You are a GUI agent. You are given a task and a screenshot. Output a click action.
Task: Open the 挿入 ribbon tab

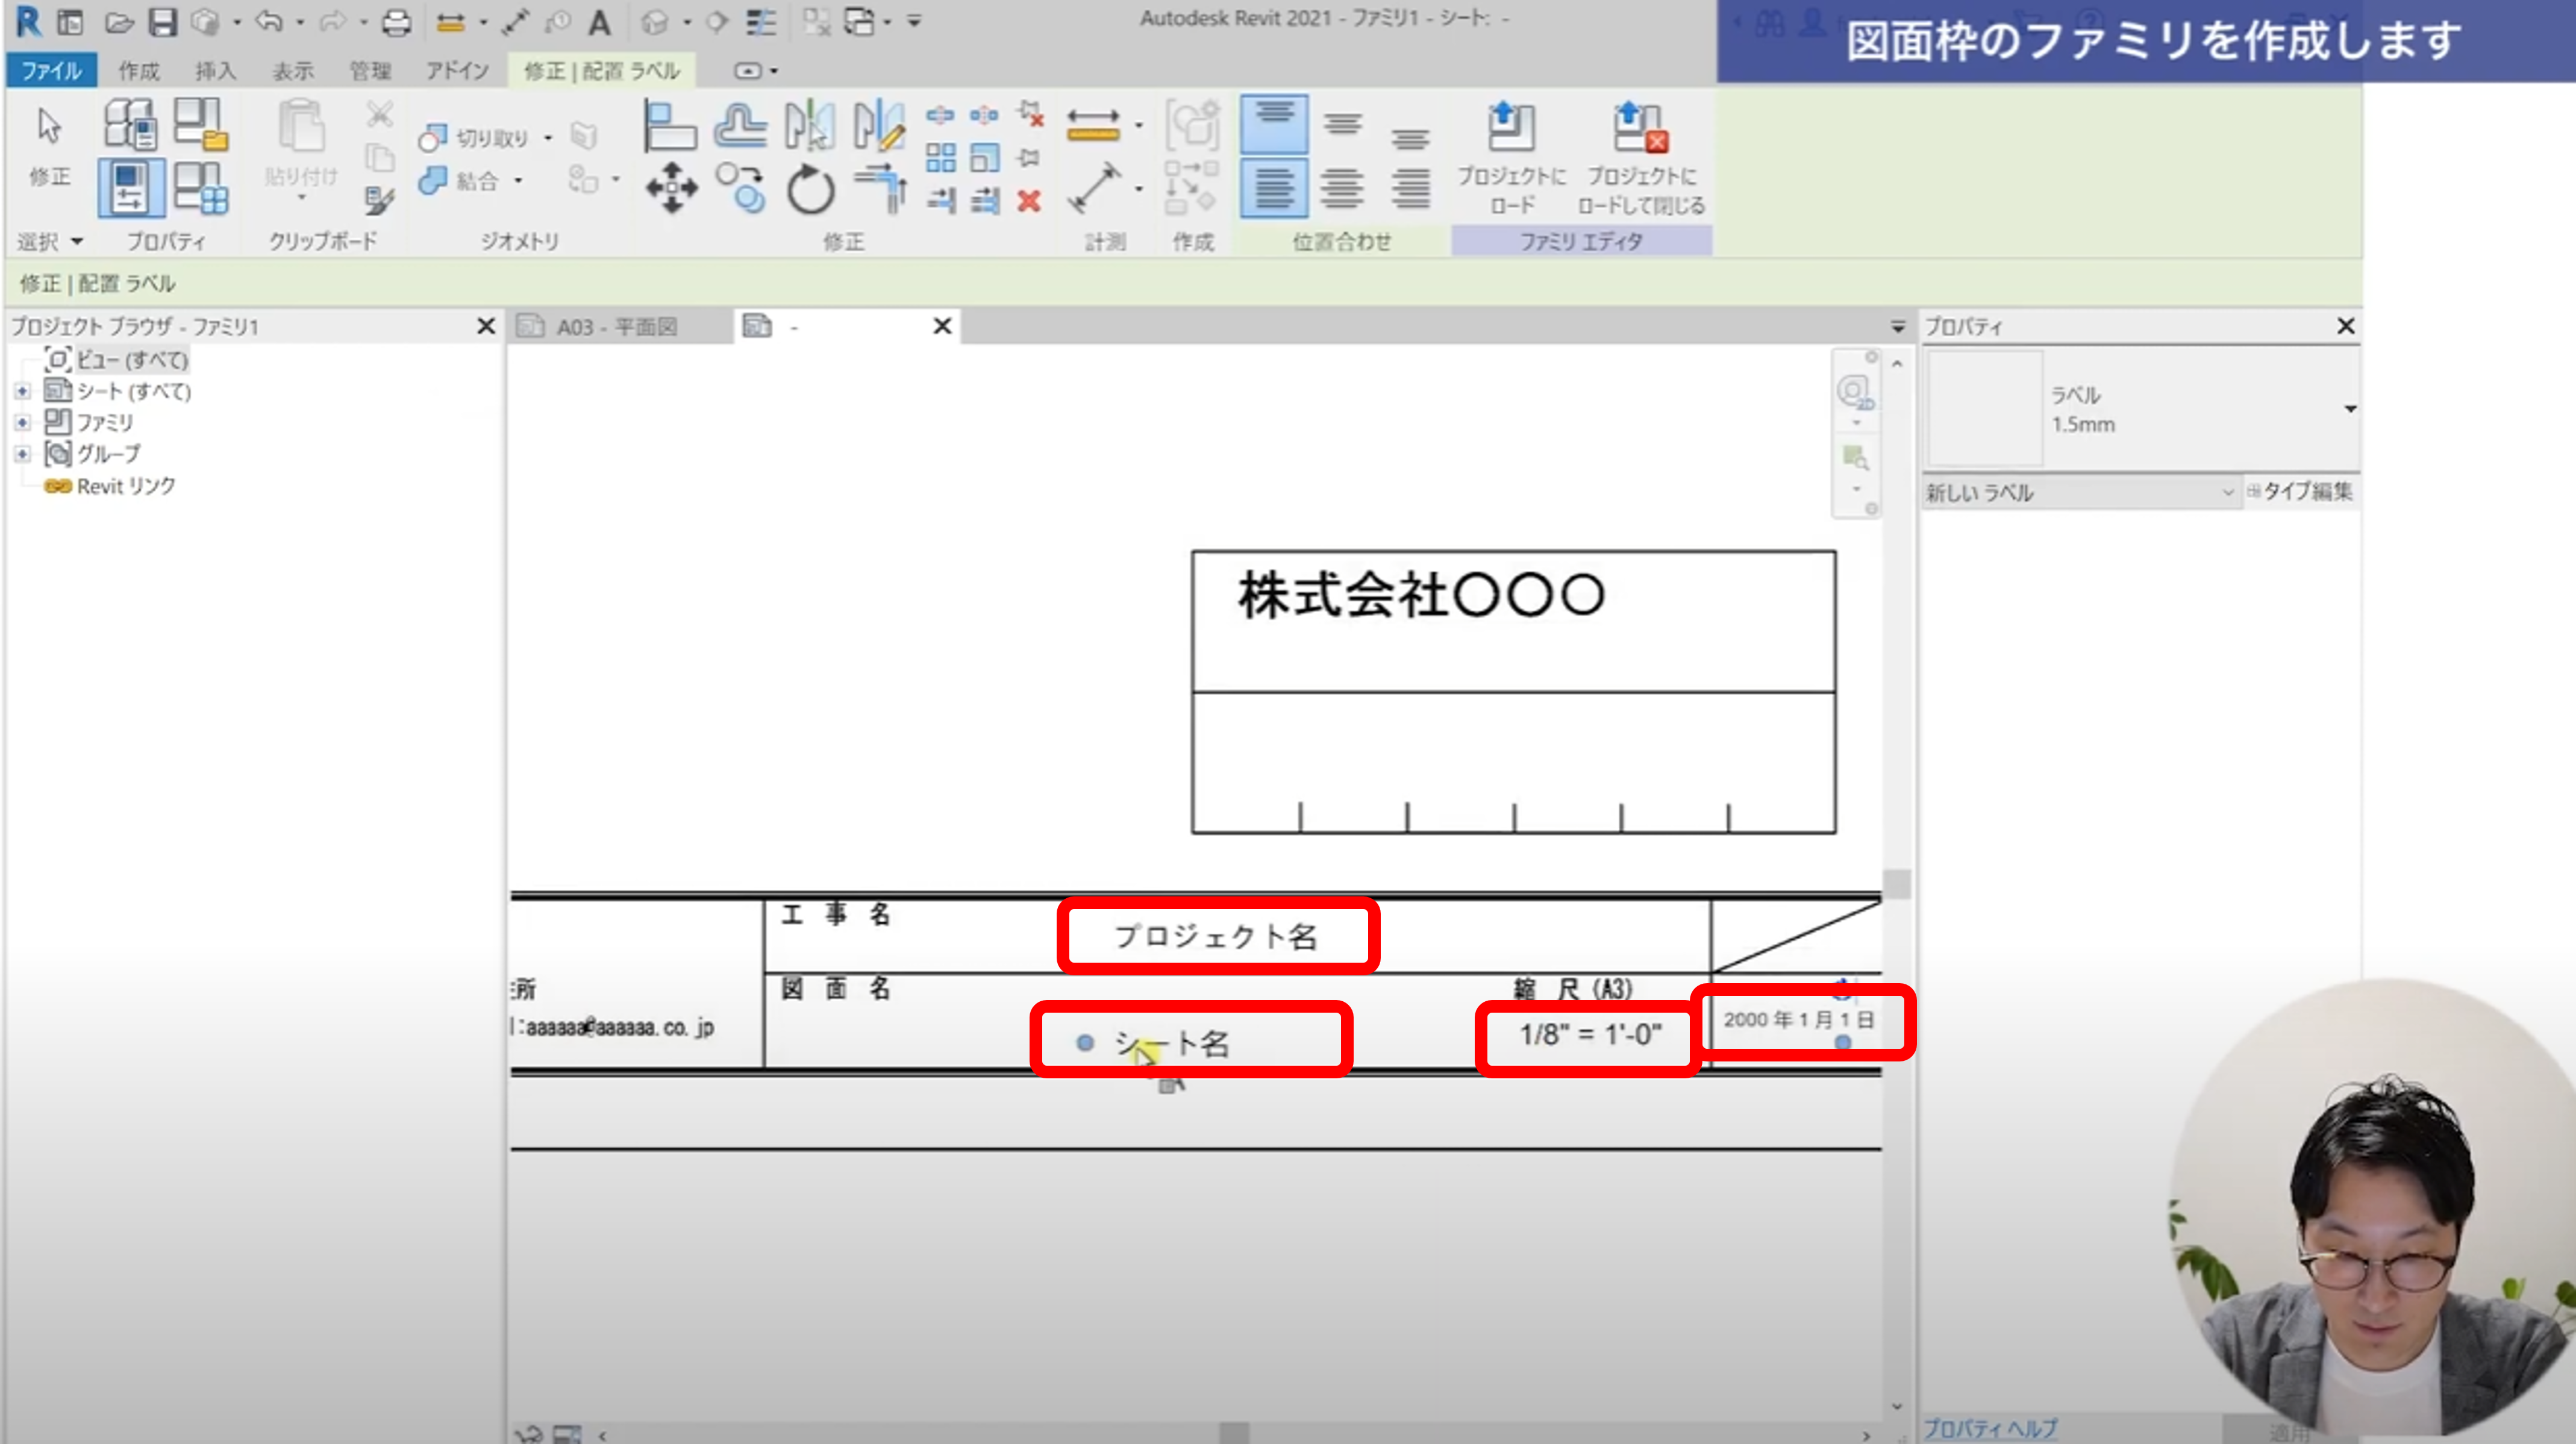tap(215, 71)
